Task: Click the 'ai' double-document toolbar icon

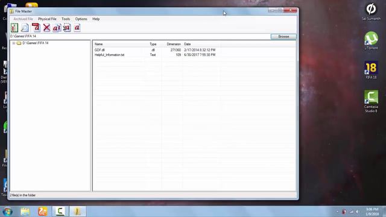Action: click(57, 28)
